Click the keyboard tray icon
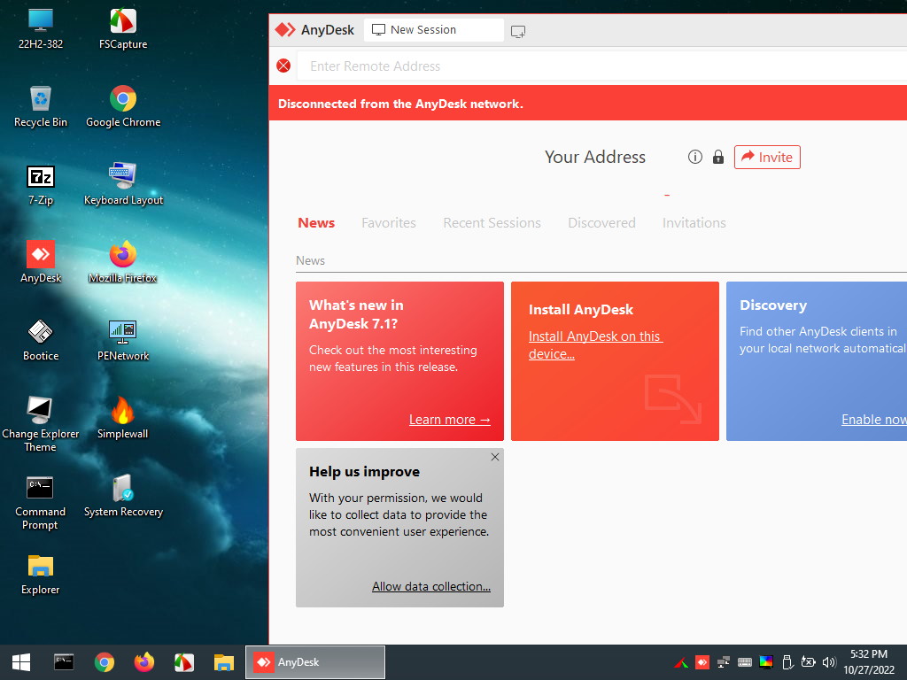This screenshot has height=680, width=907. tap(744, 662)
